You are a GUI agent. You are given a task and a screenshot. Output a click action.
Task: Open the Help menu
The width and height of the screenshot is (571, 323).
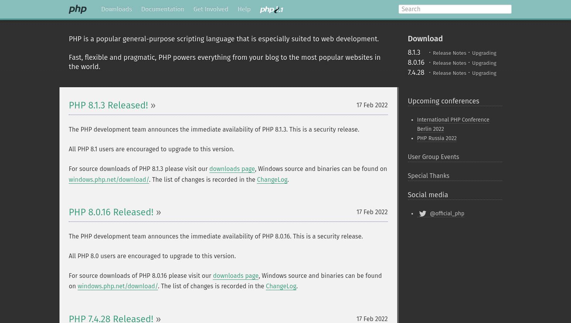(x=244, y=9)
